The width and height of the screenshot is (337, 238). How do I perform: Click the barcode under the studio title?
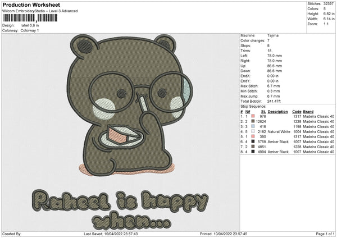point(30,18)
